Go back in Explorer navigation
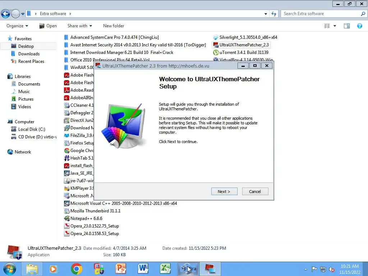The width and height of the screenshot is (368, 276). [6, 14]
